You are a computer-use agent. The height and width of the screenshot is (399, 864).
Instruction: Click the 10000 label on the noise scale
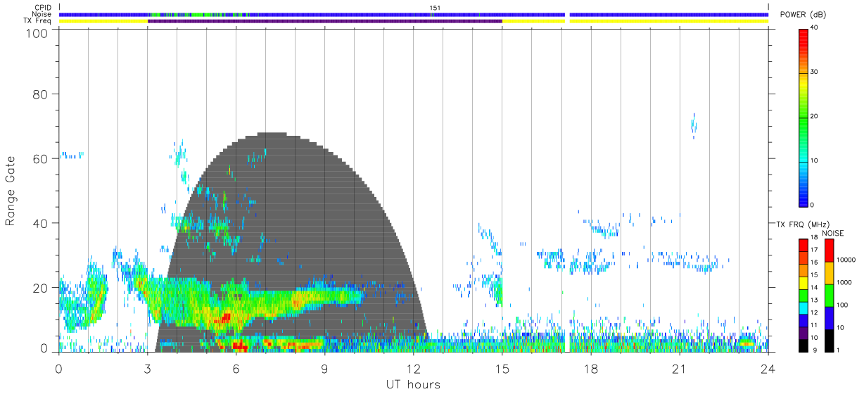(x=846, y=260)
